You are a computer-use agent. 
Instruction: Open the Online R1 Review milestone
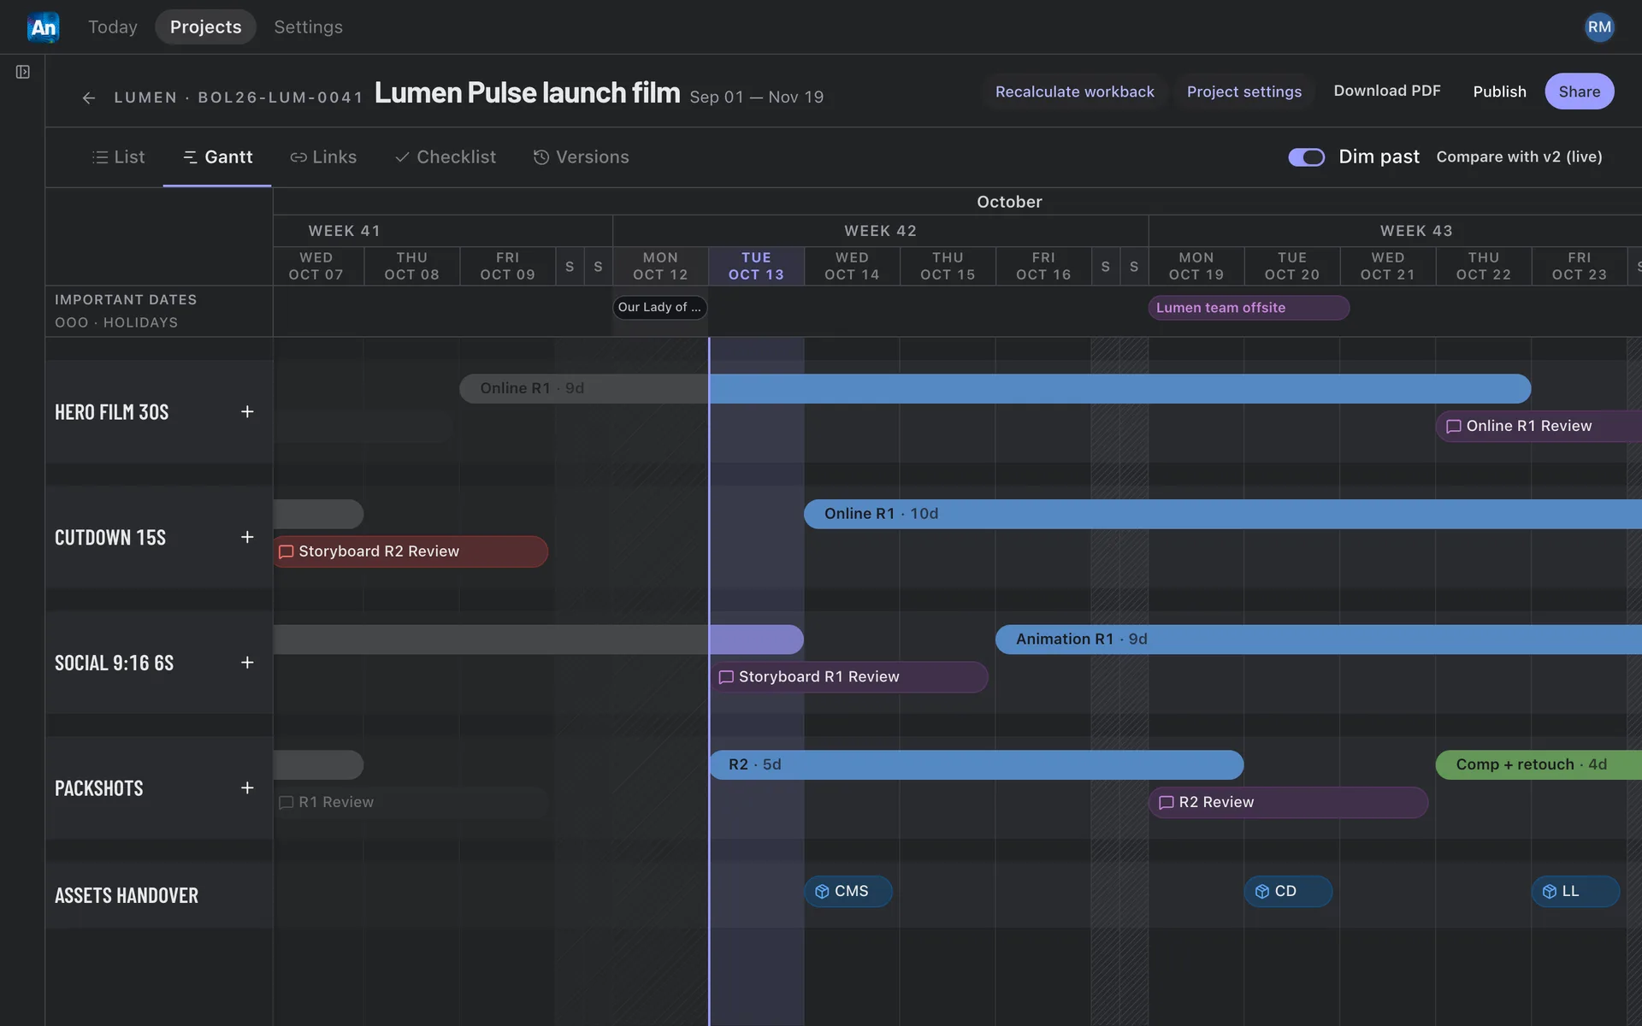(x=1539, y=426)
